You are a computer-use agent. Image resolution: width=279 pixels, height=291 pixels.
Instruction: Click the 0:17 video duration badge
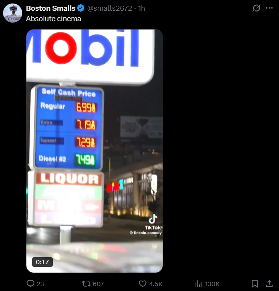point(42,262)
